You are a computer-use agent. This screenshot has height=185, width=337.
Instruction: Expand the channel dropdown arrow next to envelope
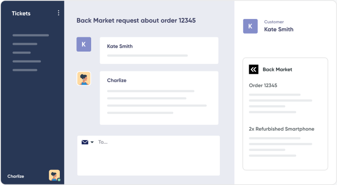(92, 142)
